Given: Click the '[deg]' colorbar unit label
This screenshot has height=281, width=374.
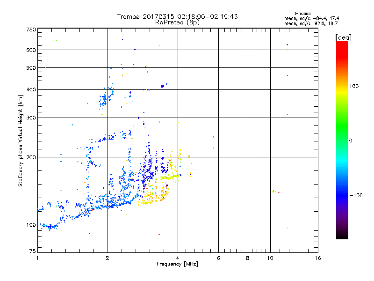Looking at the screenshot, I should click(x=343, y=37).
